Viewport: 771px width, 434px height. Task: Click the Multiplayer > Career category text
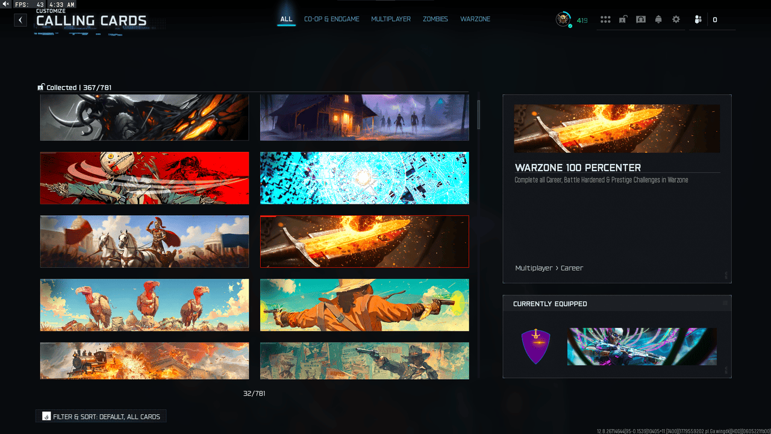coord(549,268)
